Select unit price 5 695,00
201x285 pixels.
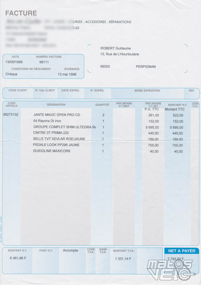tap(152, 127)
